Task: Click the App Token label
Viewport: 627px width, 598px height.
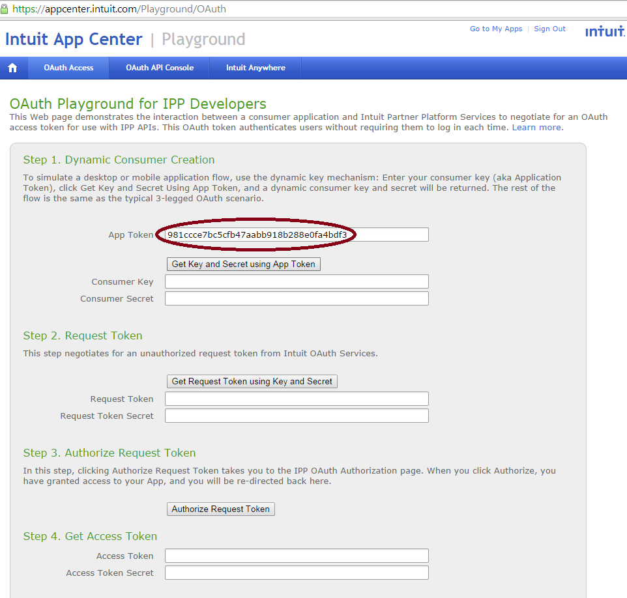Action: pyautogui.click(x=131, y=235)
